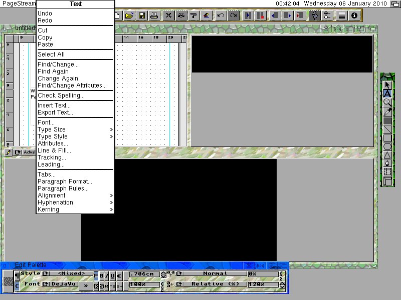Click Find/Change in the Text menu
The height and width of the screenshot is (300, 401).
pos(58,64)
